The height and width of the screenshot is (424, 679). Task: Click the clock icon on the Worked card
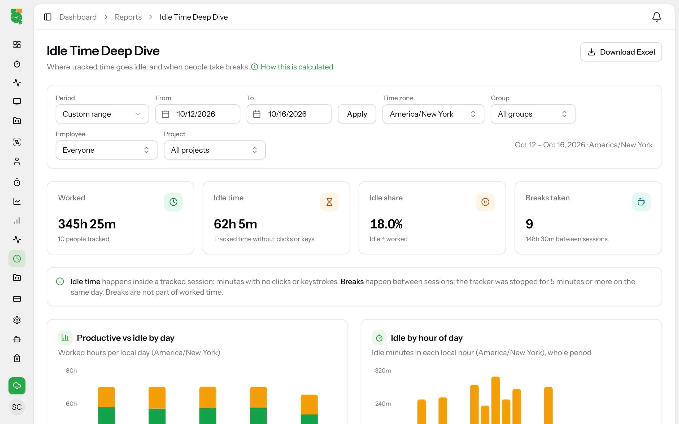pos(173,202)
